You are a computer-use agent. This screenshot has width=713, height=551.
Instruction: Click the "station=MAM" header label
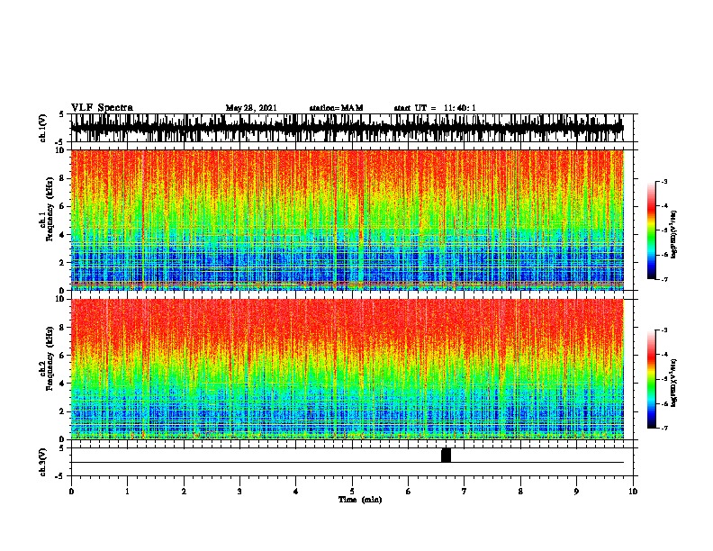click(x=336, y=108)
